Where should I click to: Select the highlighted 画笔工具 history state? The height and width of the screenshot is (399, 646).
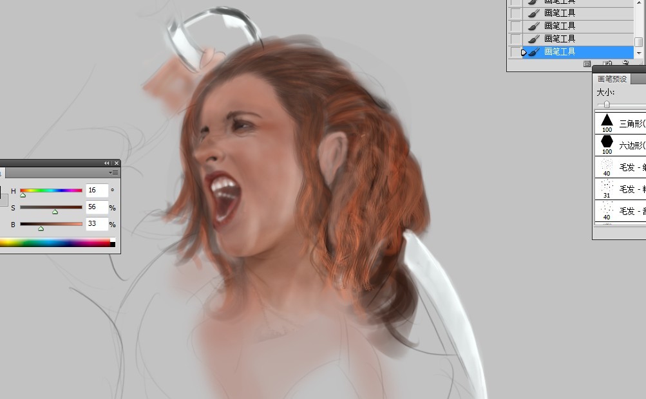pos(578,52)
